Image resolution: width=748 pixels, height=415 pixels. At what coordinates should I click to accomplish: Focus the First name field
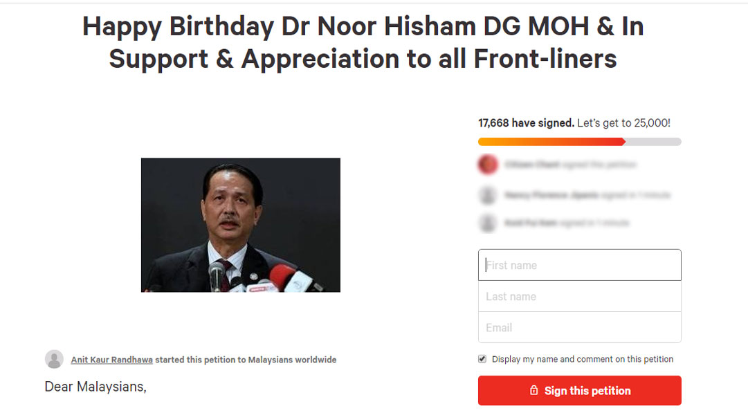580,265
